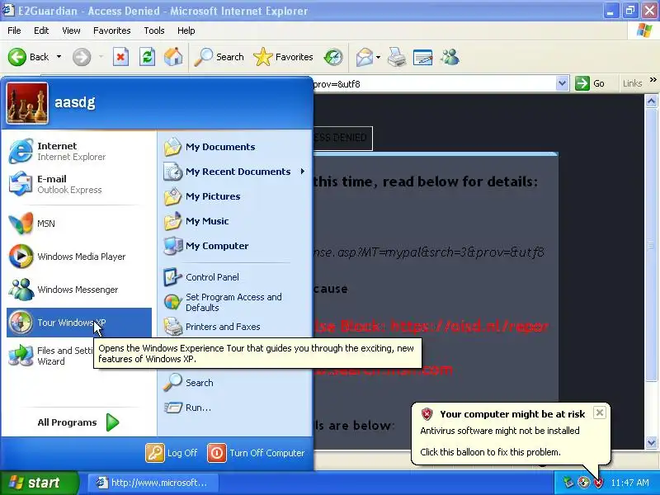The width and height of the screenshot is (660, 495).
Task: Open Files and Settings Transfer Wizard
Action: click(x=50, y=356)
